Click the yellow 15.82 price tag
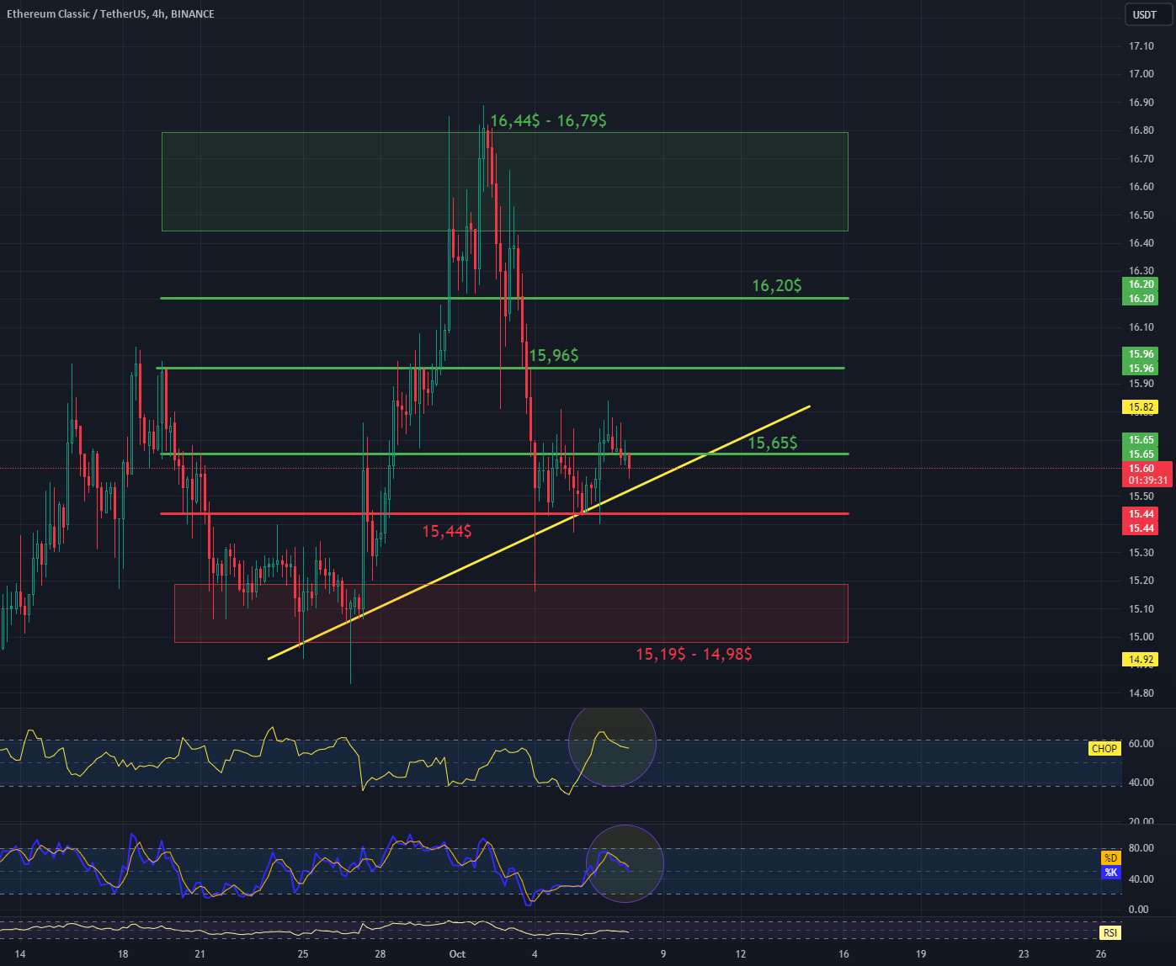1176x966 pixels. click(x=1141, y=407)
